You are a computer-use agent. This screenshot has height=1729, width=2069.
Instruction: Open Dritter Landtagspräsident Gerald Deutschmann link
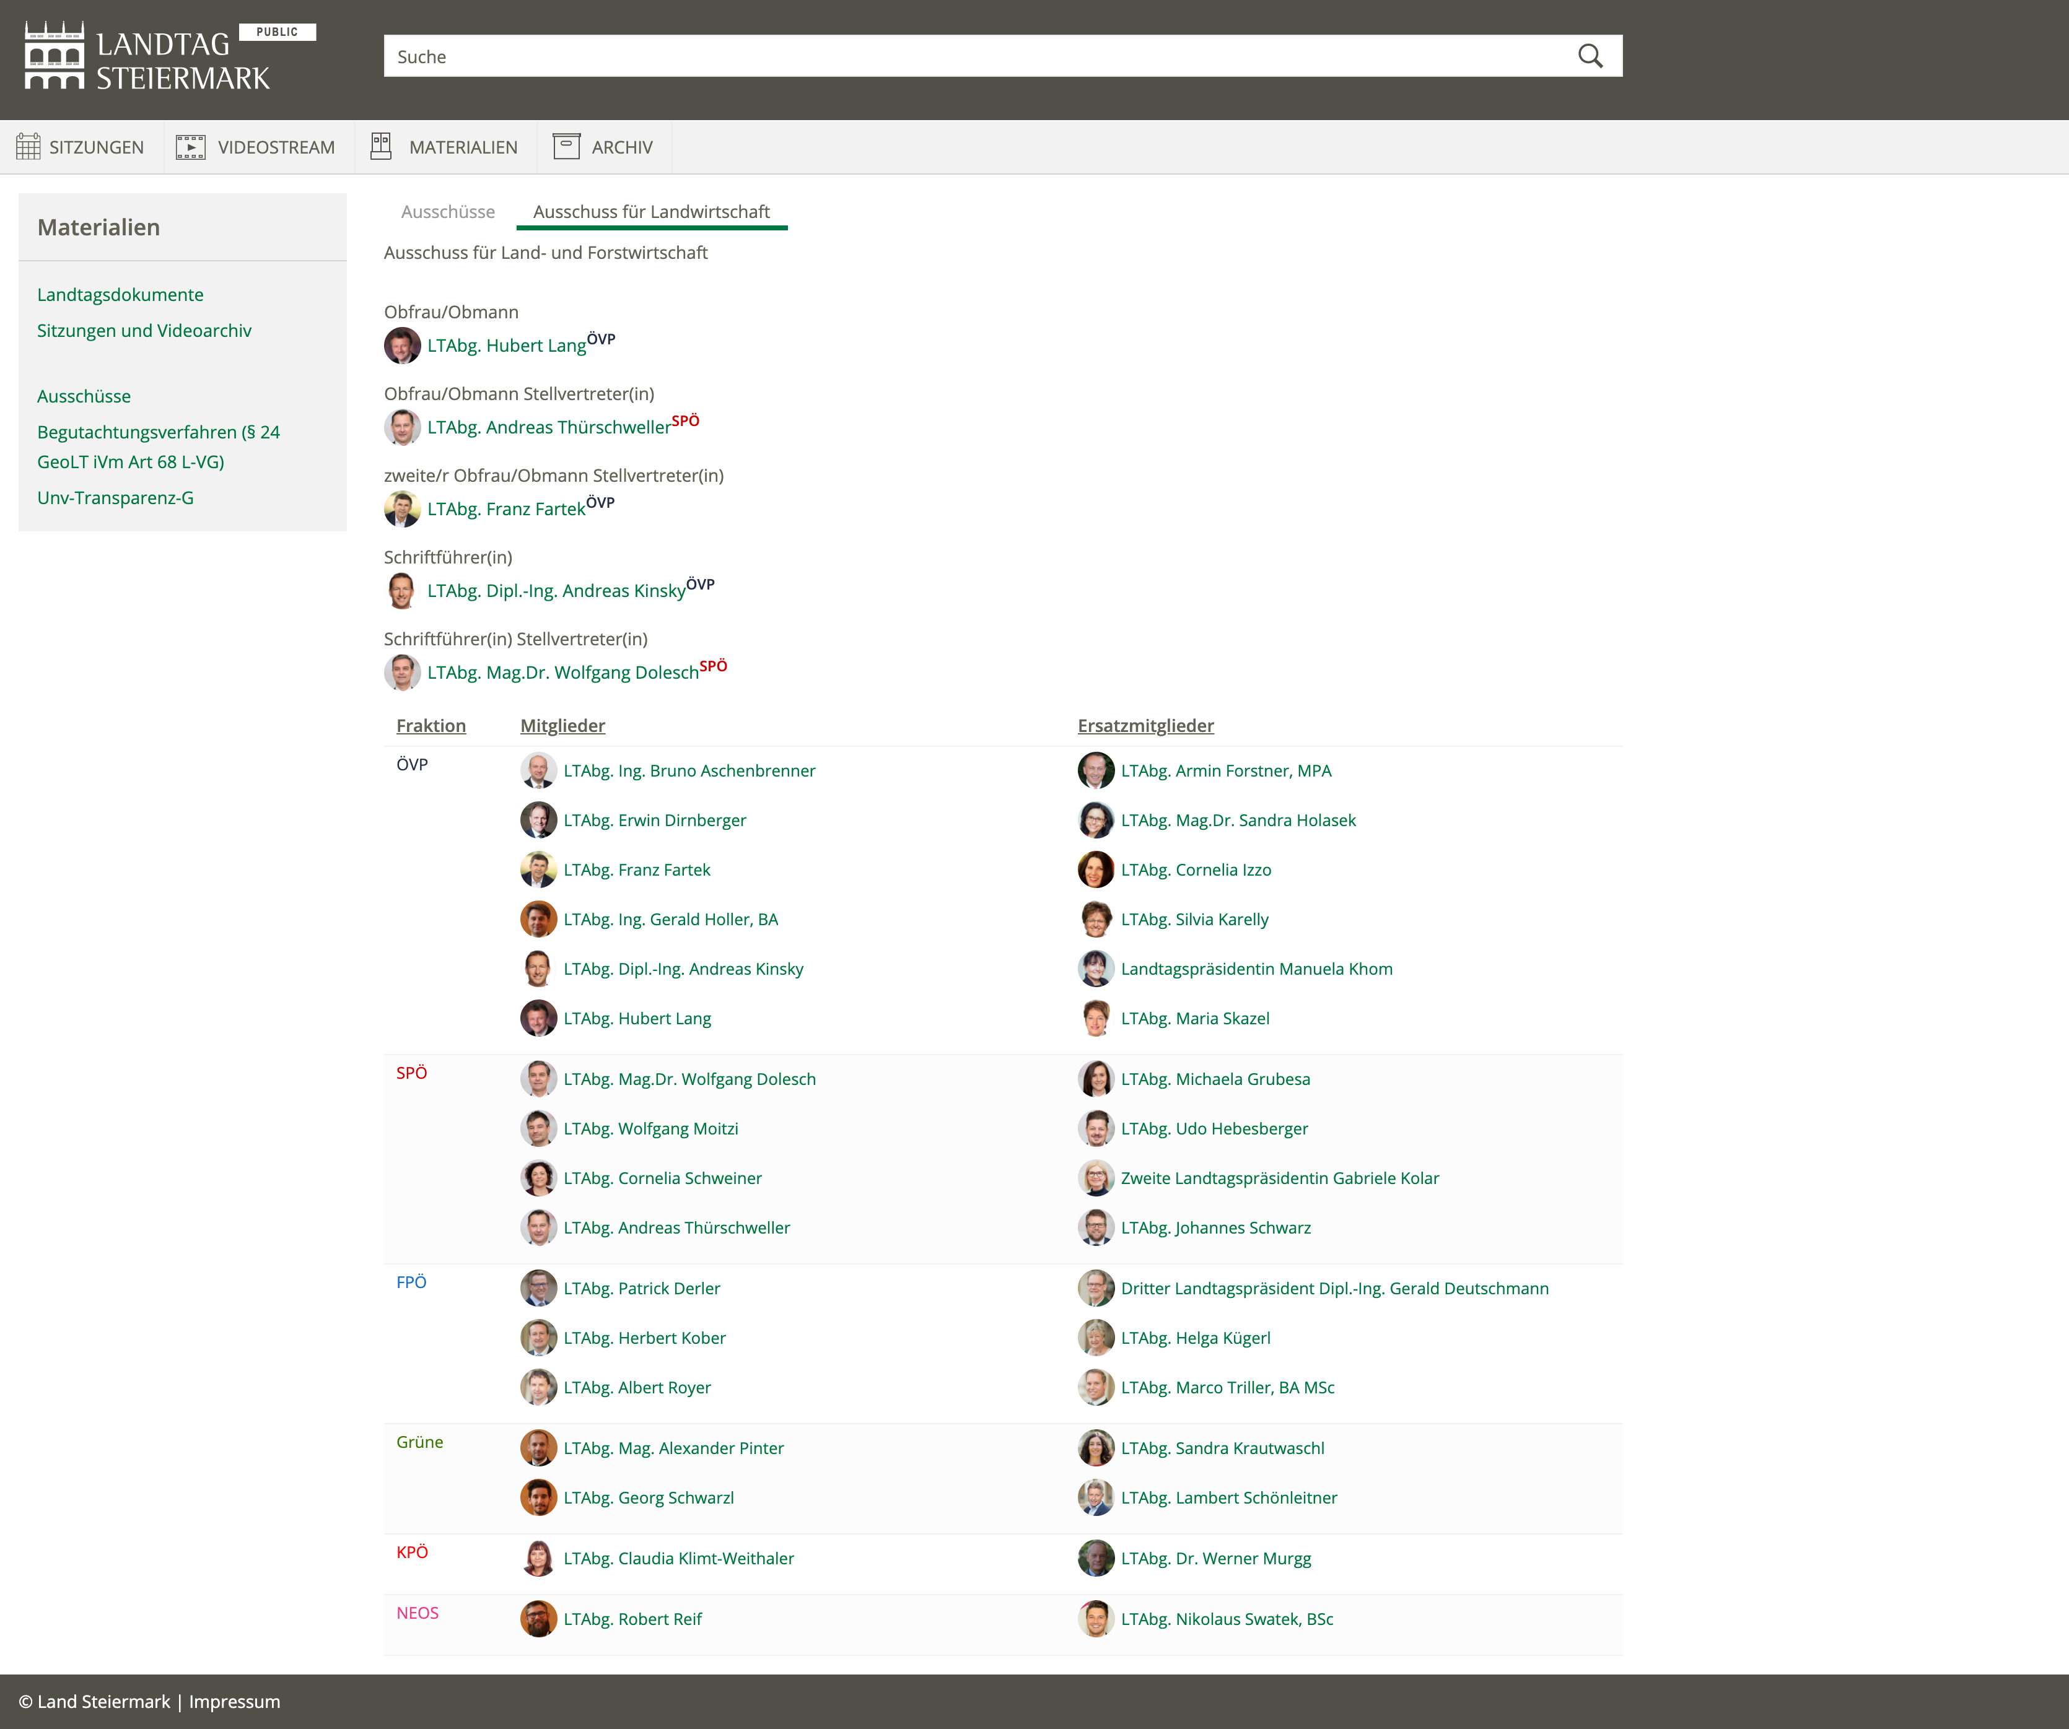tap(1335, 1289)
